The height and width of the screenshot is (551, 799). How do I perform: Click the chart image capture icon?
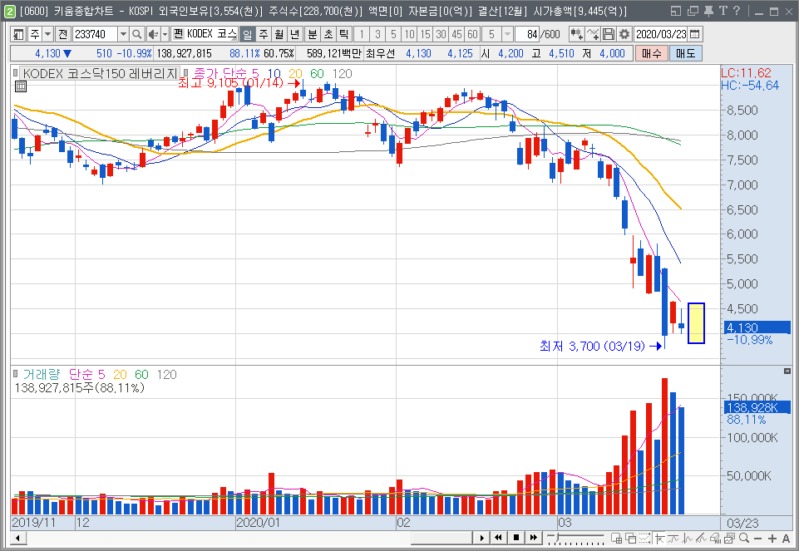point(729,538)
